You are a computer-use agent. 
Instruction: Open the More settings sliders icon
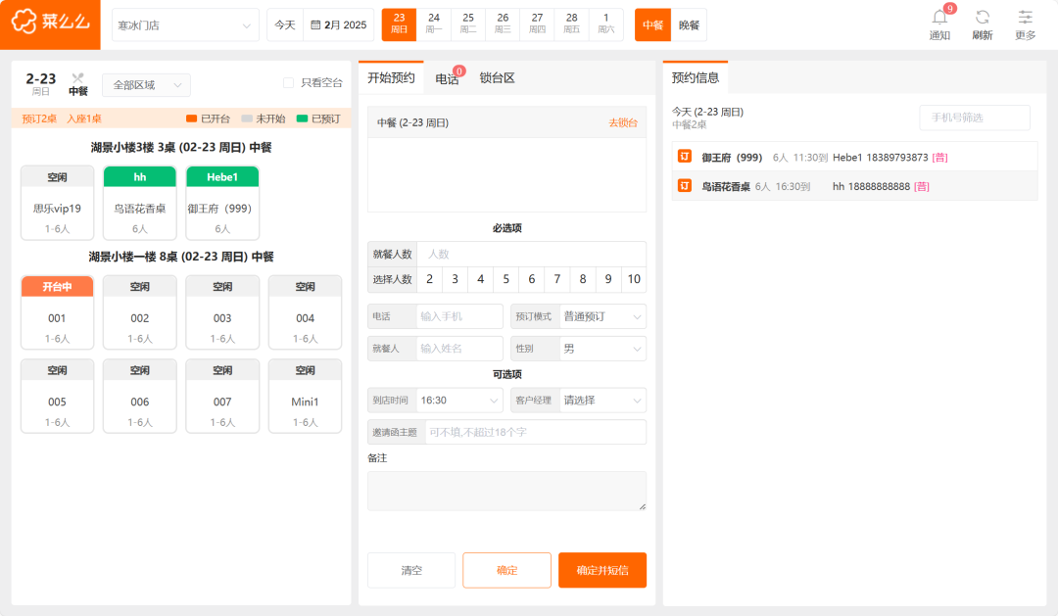(x=1025, y=18)
